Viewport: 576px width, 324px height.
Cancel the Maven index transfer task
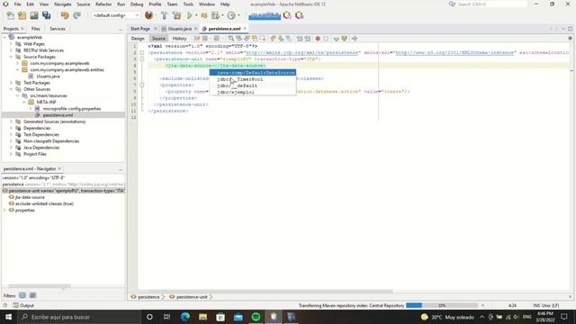click(482, 305)
